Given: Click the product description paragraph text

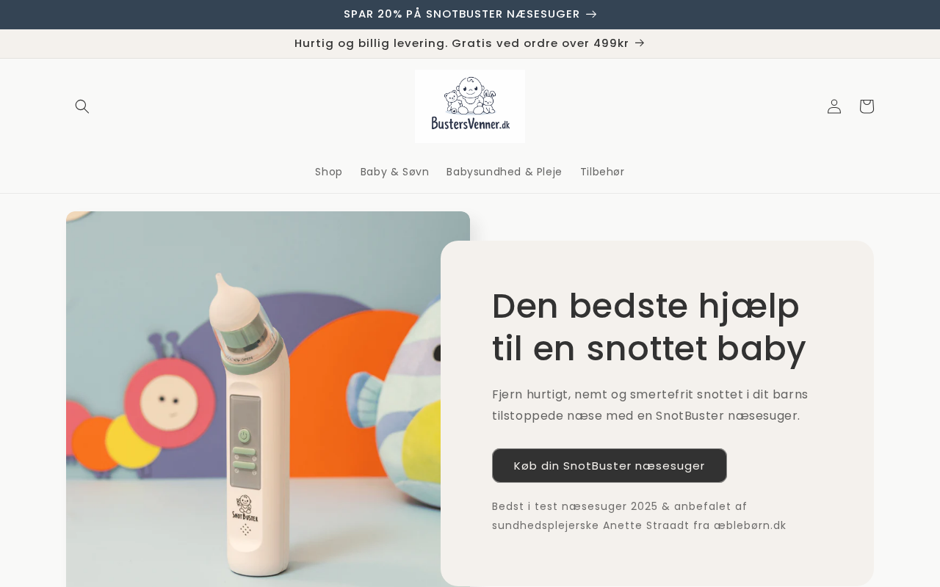Looking at the screenshot, I should (650, 405).
